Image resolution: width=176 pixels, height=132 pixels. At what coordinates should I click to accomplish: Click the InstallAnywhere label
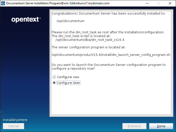[15, 120]
